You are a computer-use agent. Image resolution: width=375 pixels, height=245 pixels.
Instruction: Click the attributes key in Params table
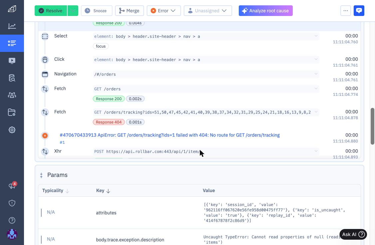point(106,213)
